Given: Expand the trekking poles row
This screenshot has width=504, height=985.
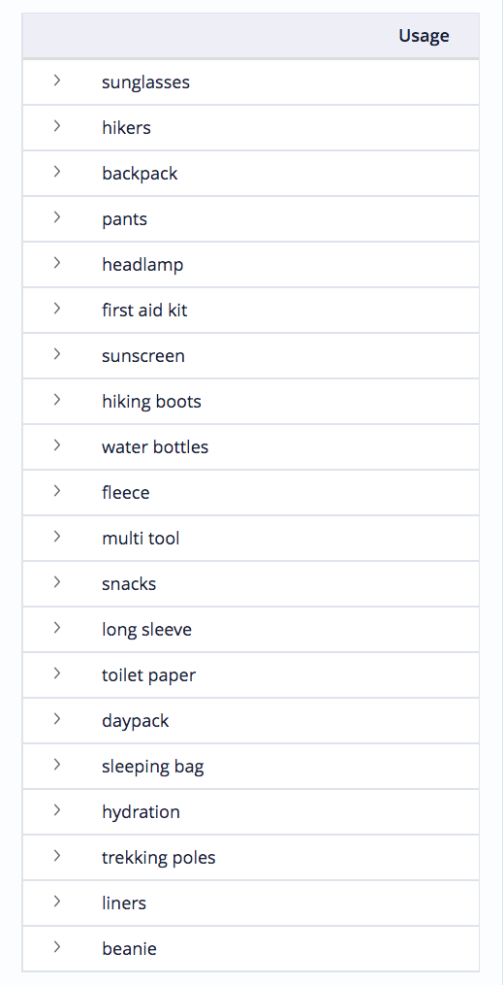Looking at the screenshot, I should [57, 855].
